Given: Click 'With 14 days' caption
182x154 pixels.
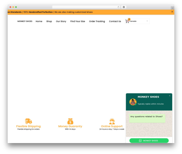Looking at the screenshot, I should tap(70, 129).
